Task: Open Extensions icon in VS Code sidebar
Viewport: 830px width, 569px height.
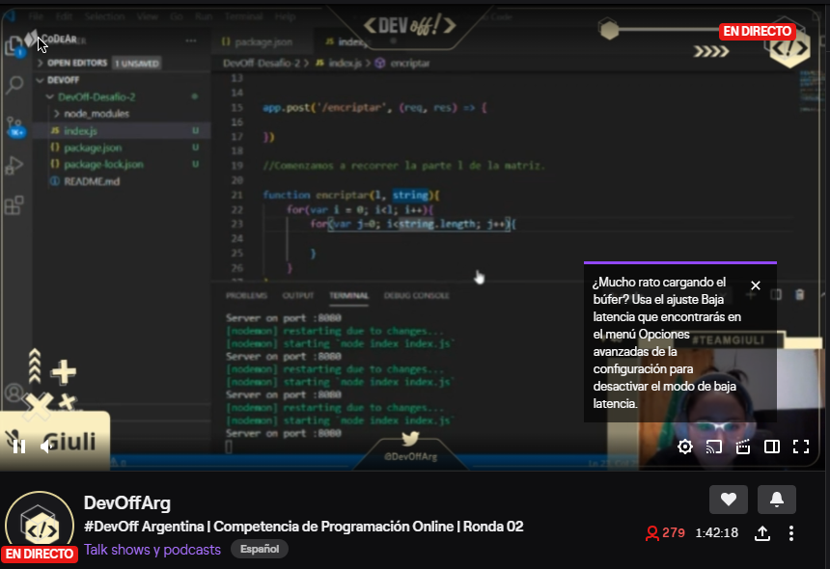Action: (x=14, y=205)
